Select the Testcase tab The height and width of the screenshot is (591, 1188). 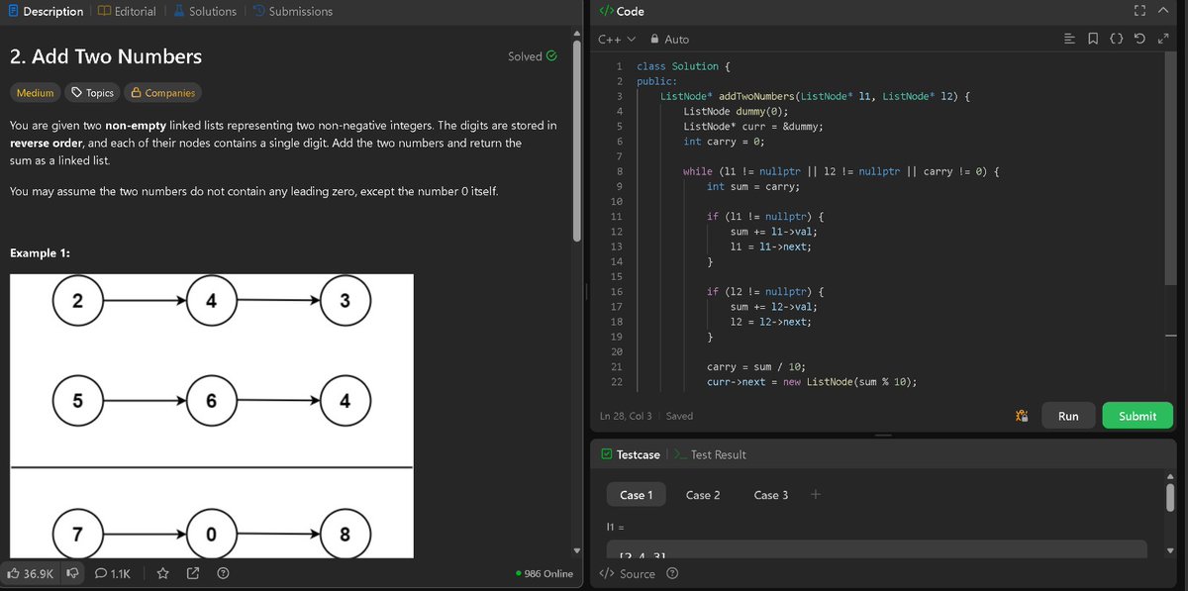631,454
